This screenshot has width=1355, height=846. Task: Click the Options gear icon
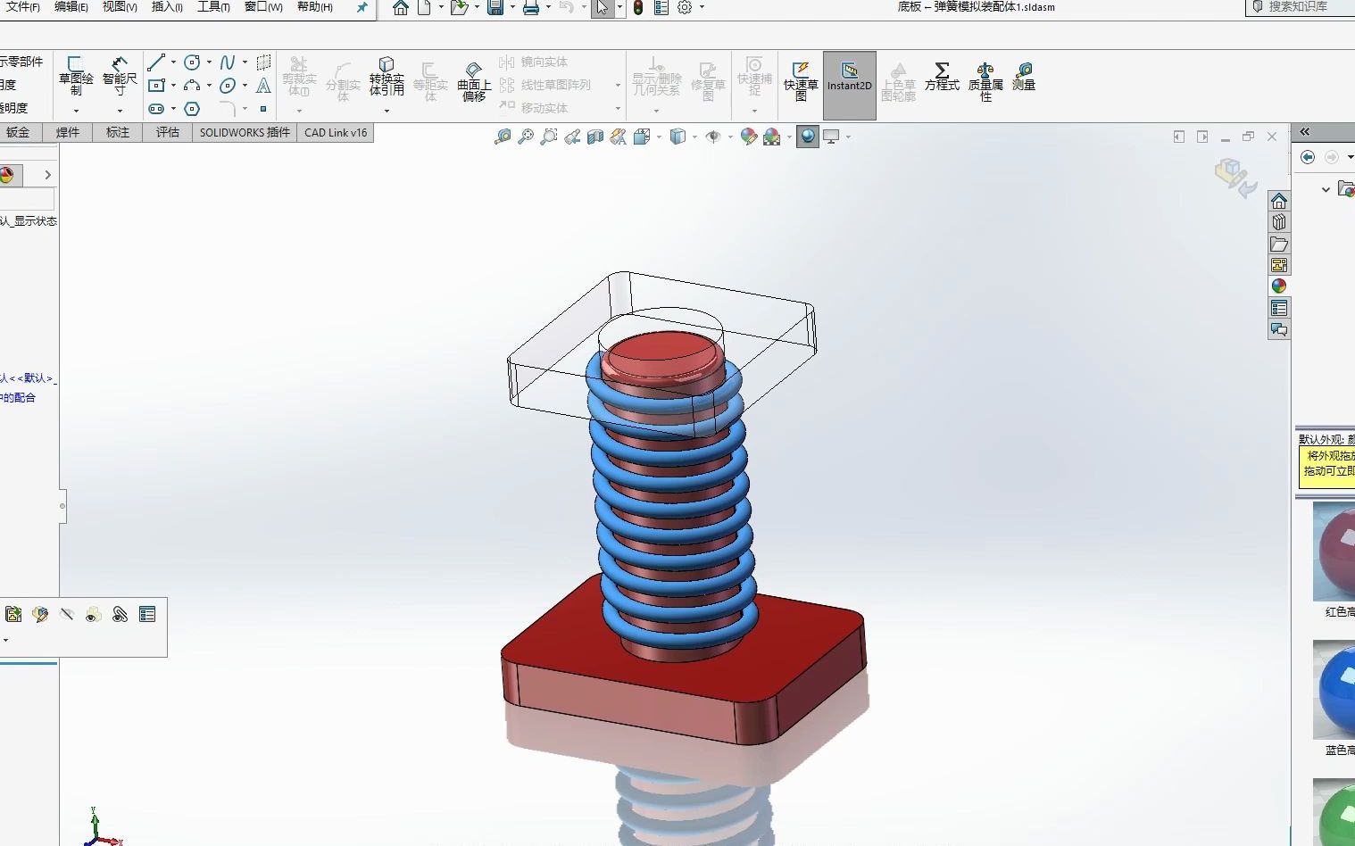point(685,8)
